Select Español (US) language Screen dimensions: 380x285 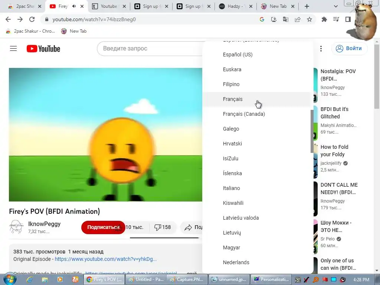pos(258,55)
